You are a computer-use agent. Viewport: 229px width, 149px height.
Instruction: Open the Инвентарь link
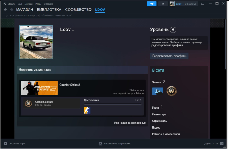pyautogui.click(x=159, y=114)
